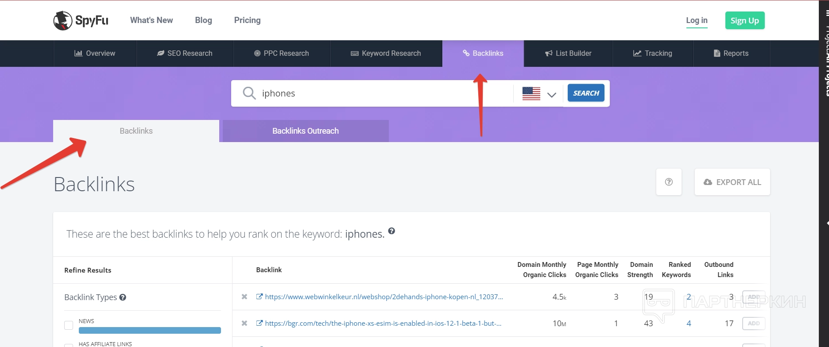Click the NEWS blue filter bar
Image resolution: width=829 pixels, height=347 pixels.
click(x=150, y=330)
